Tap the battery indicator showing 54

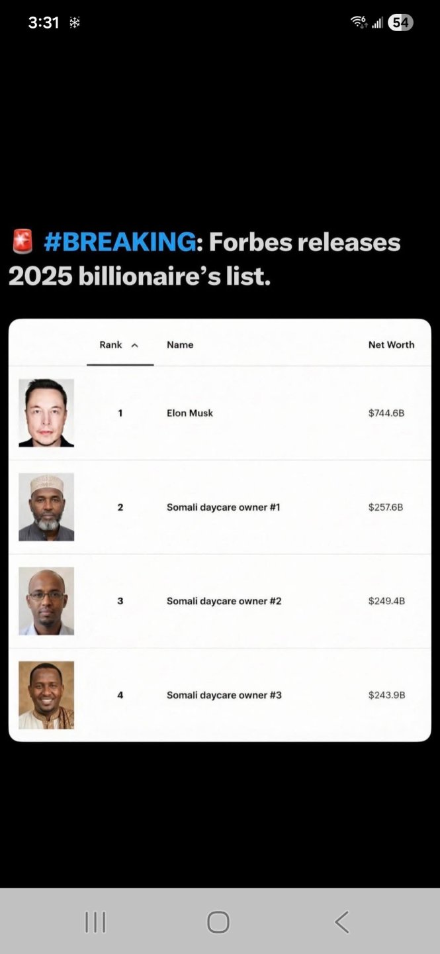tap(400, 23)
